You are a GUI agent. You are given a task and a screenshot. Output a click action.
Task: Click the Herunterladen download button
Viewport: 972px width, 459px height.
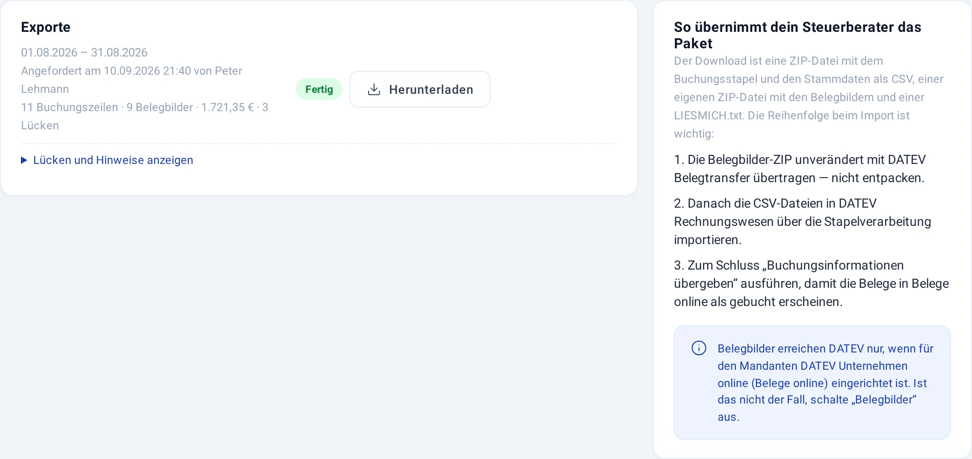[420, 89]
